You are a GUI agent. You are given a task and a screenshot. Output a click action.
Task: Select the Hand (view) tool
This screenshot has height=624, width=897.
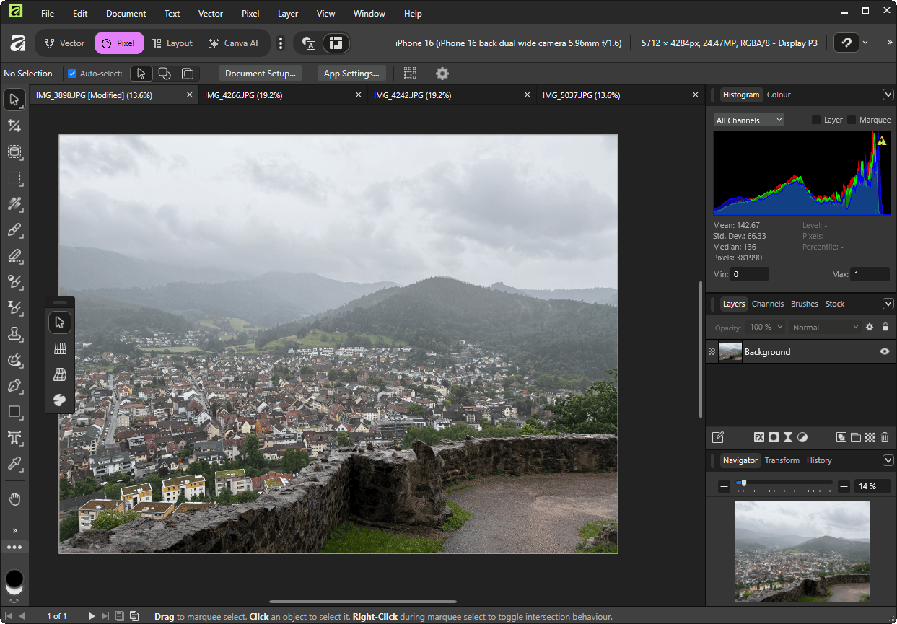coord(14,499)
